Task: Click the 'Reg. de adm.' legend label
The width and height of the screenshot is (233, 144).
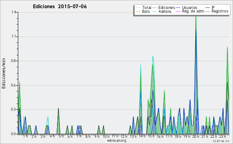Action: coord(193,11)
